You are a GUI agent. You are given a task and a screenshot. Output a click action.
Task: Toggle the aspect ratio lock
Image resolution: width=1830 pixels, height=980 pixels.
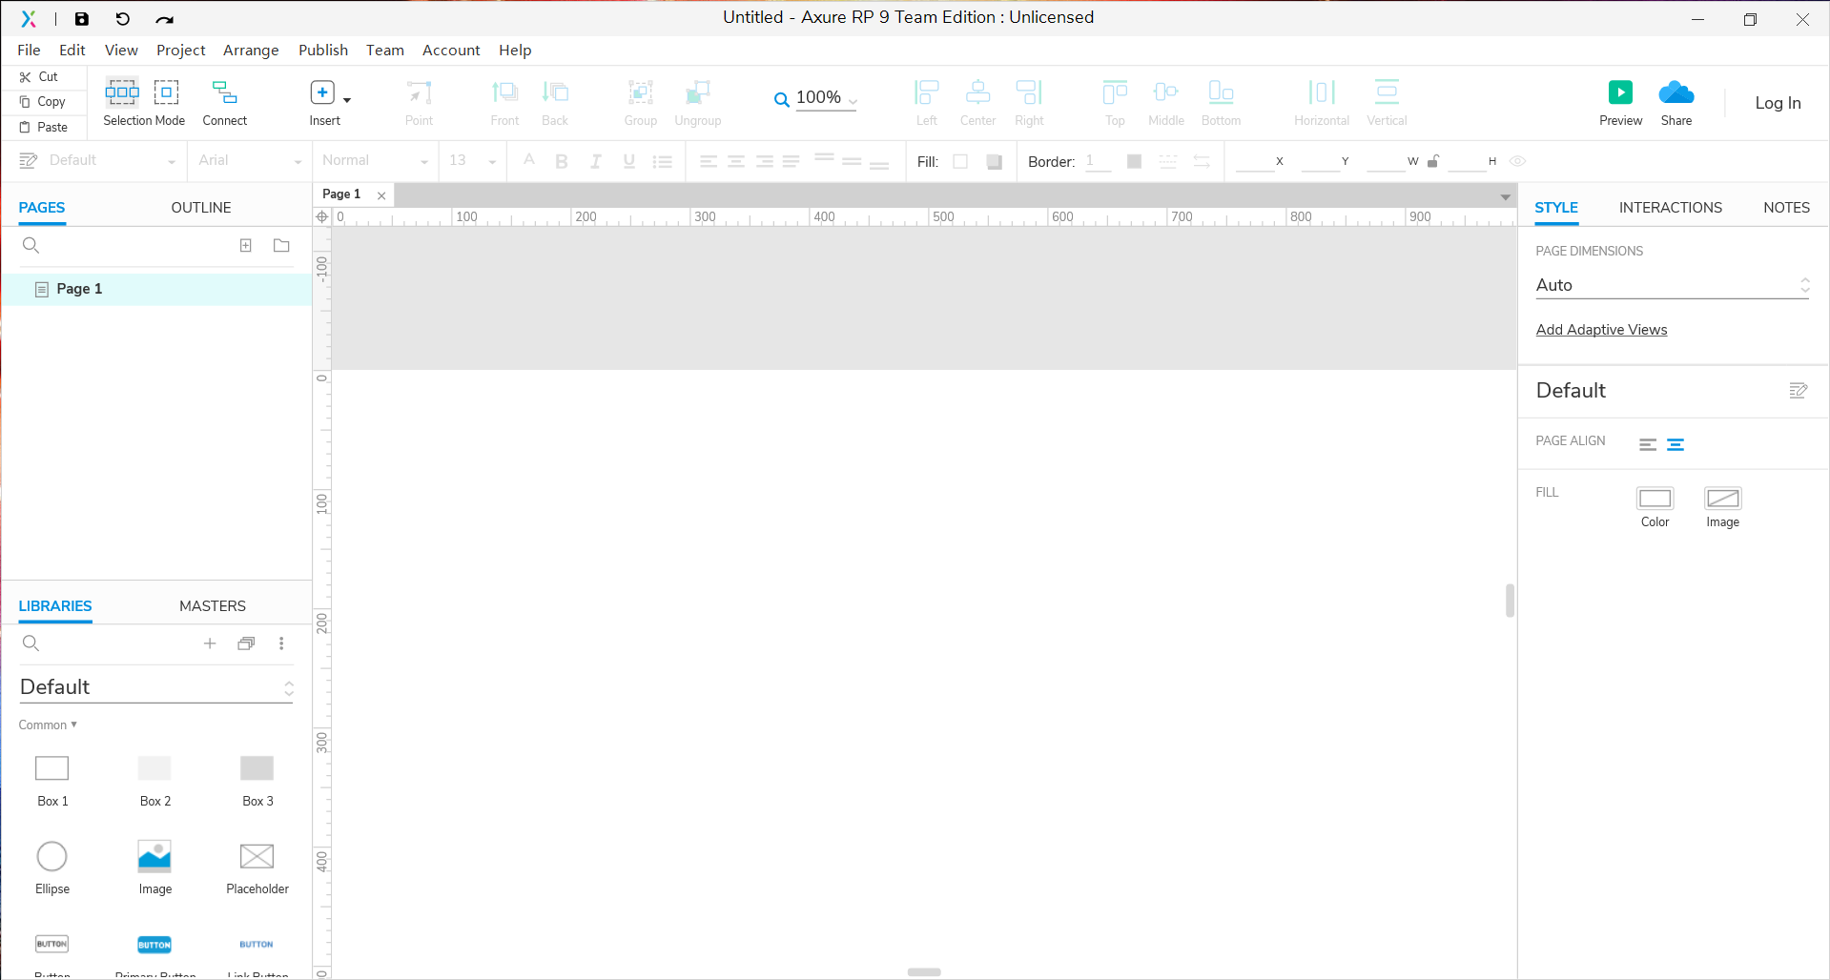tap(1432, 161)
